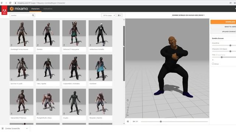Adjust the Character Arm-Space slider handle
This screenshot has height=132, width=236.
coord(230,51)
